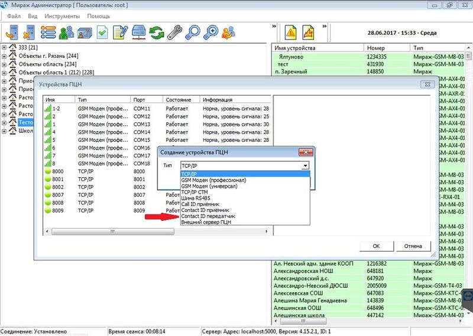Click the yellow warning triangle alarm icon

[291, 32]
